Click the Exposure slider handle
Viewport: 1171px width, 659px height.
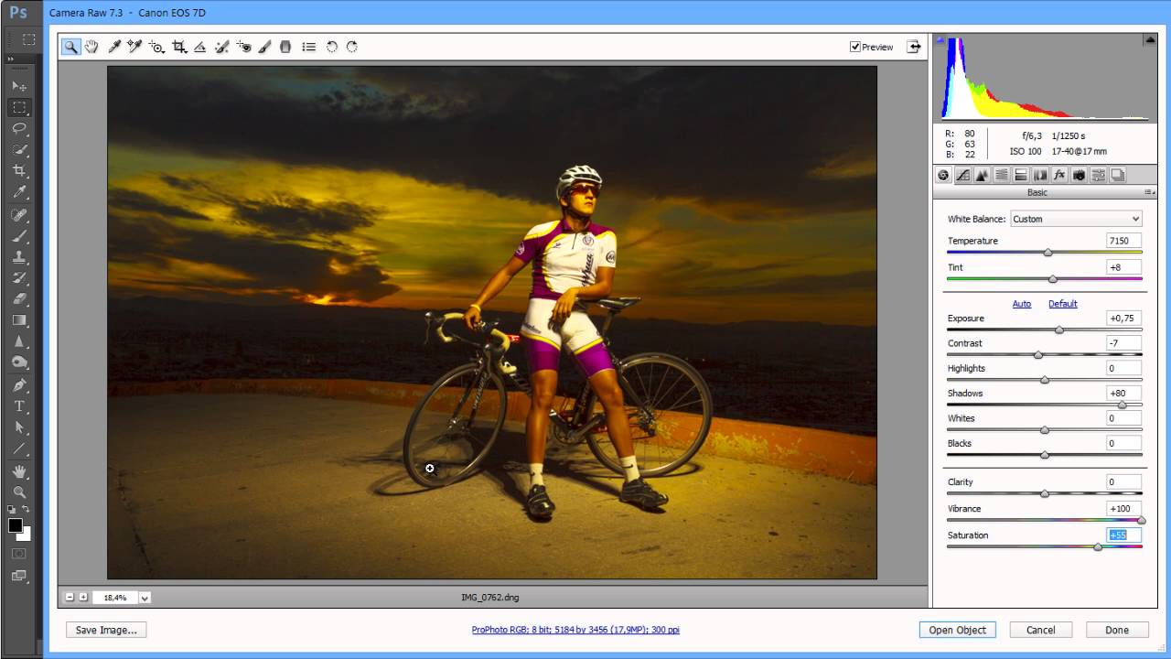1059,329
